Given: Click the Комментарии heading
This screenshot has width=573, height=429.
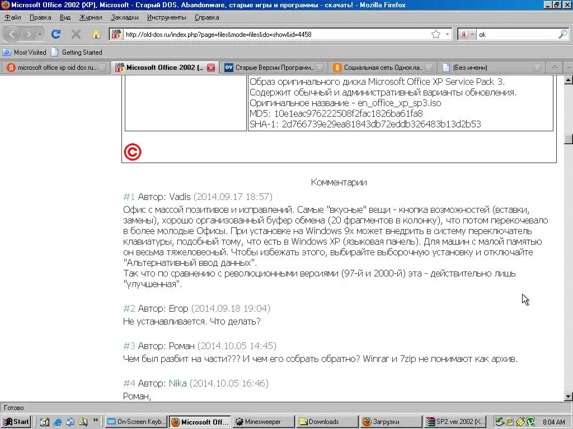Looking at the screenshot, I should coord(339,182).
